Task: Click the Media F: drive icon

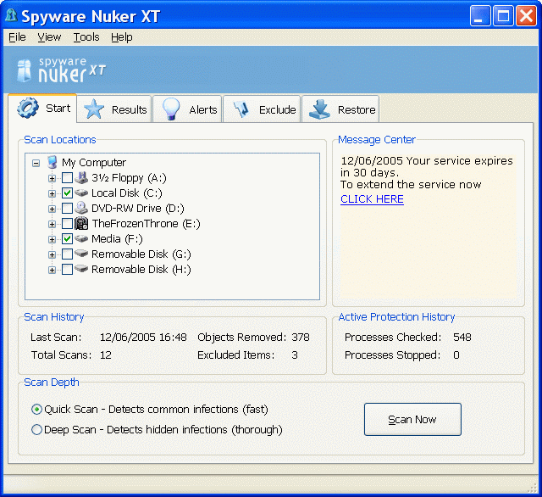Action: point(81,238)
